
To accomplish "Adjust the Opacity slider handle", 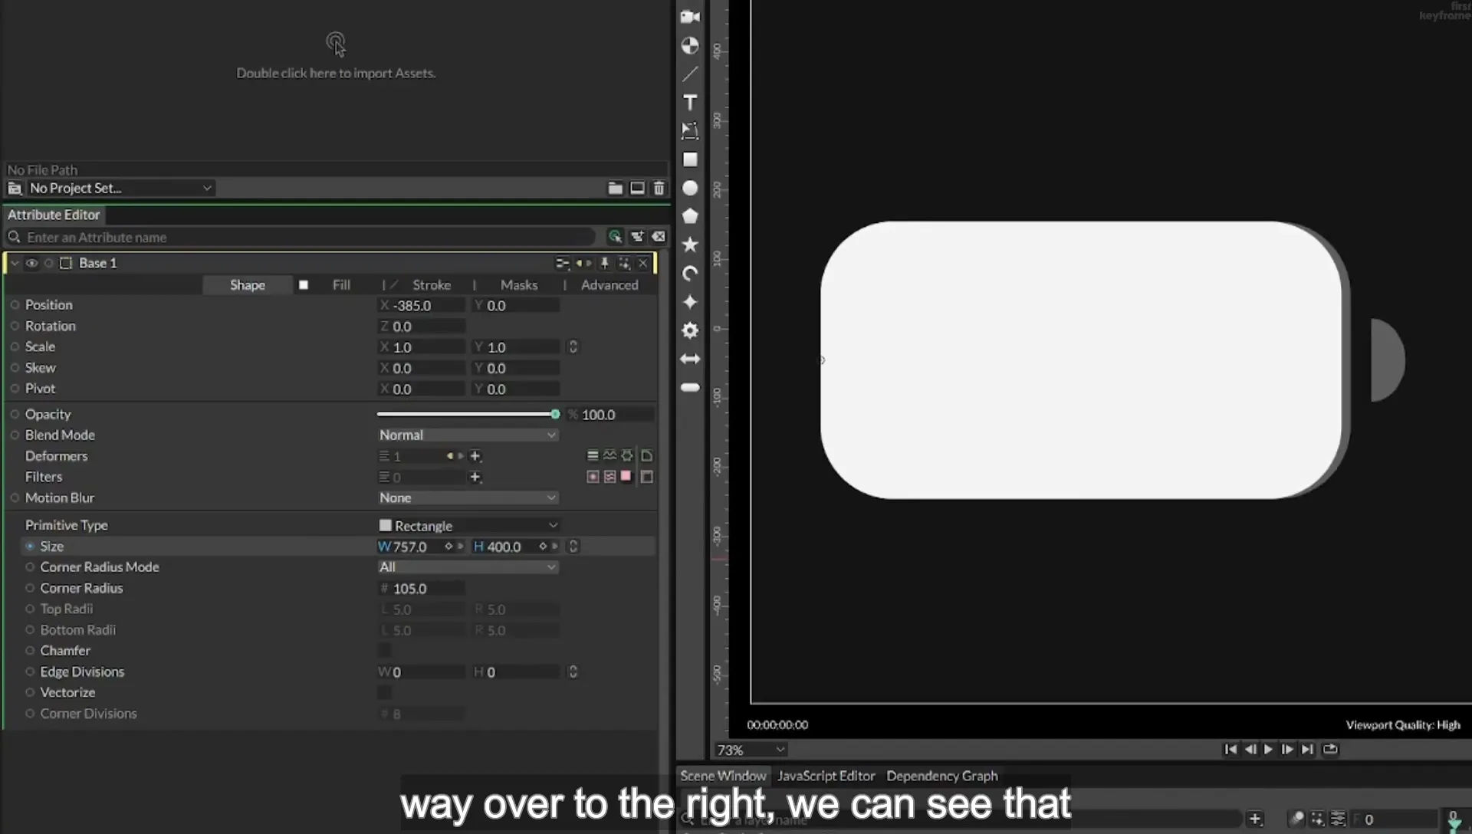I will tap(555, 414).
